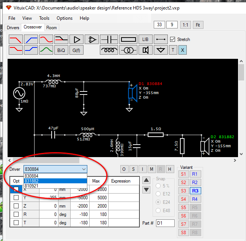Choose driver 810921 from the dropdown list
Screen dimensions: 246x241
(55, 186)
